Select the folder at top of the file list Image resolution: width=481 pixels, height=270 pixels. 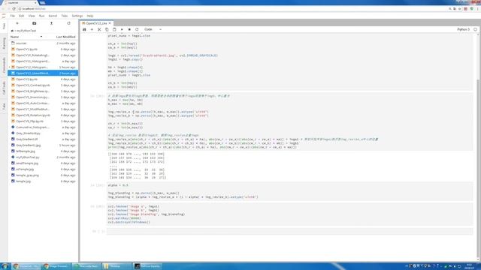coord(43,43)
